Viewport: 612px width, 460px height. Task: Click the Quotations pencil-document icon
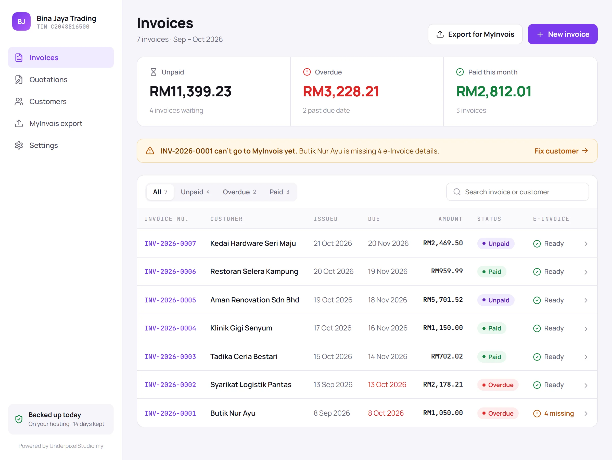point(19,80)
